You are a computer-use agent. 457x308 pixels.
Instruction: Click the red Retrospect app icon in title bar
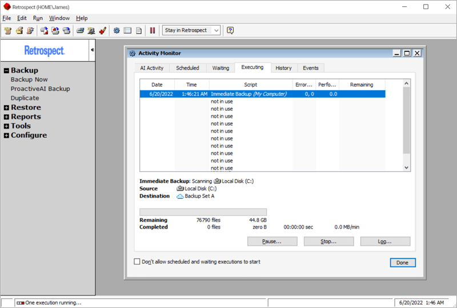tap(7, 7)
